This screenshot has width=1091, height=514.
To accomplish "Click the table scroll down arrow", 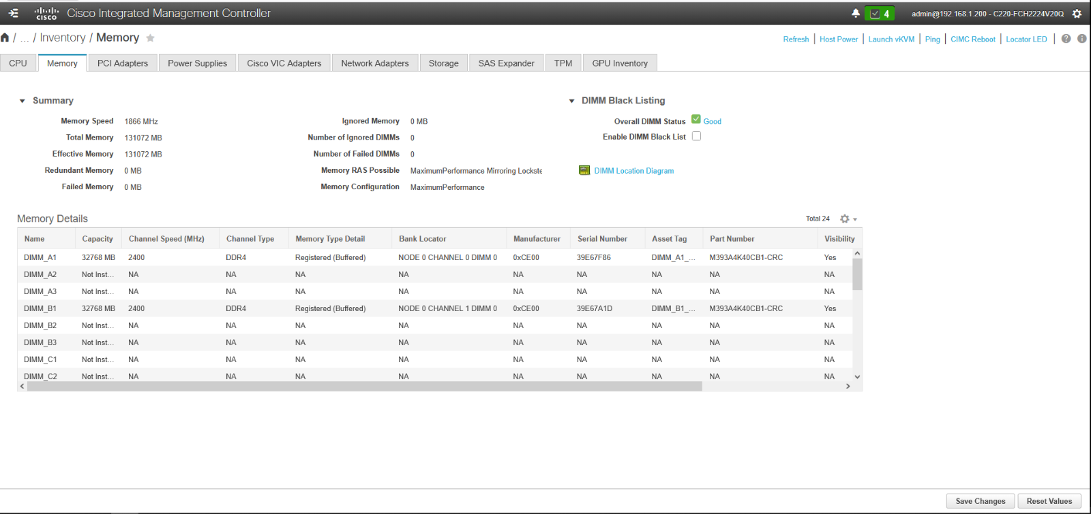I will click(857, 376).
